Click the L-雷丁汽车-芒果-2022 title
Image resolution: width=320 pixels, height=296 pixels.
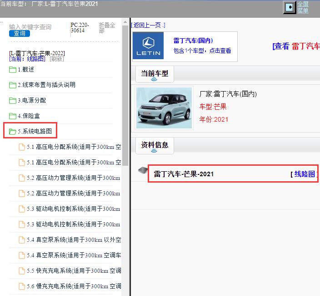click(x=37, y=53)
